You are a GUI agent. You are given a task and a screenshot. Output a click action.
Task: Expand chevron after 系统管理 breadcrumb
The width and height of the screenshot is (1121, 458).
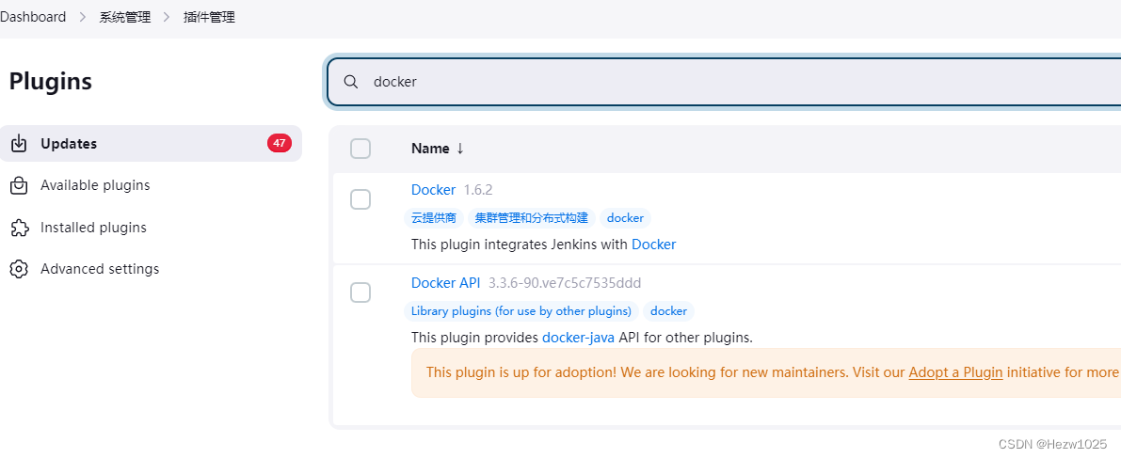[167, 17]
